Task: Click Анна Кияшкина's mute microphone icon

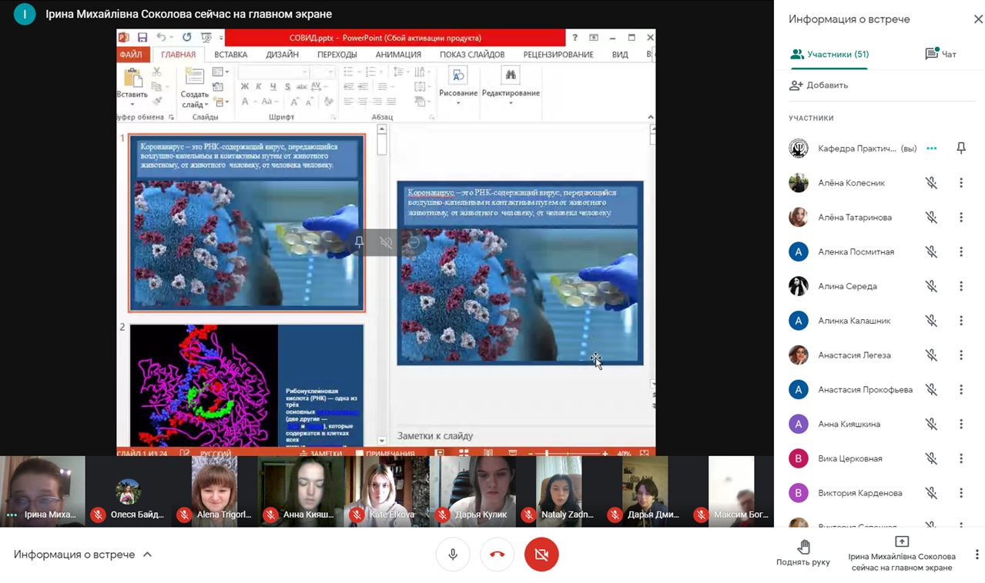Action: 931,424
